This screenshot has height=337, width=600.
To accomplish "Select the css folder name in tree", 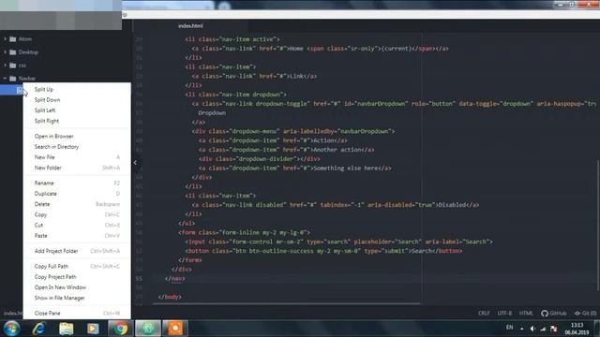I will click(22, 66).
